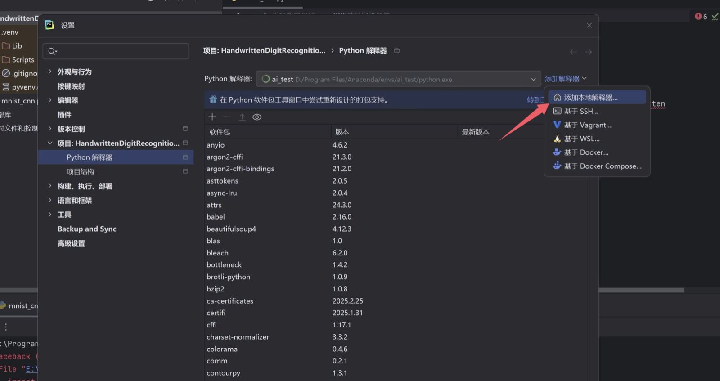Choose 基于 Vagrant... from the menu
The height and width of the screenshot is (381, 720).
[x=597, y=125]
